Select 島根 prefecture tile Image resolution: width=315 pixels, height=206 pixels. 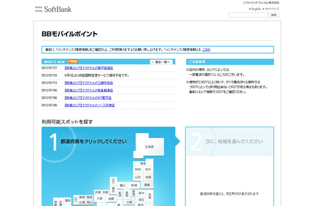(x=82, y=197)
